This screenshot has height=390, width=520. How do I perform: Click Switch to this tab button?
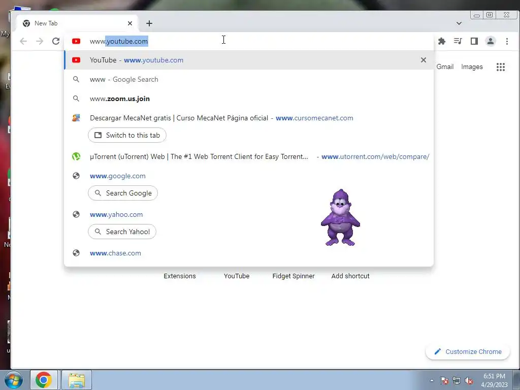tap(127, 135)
